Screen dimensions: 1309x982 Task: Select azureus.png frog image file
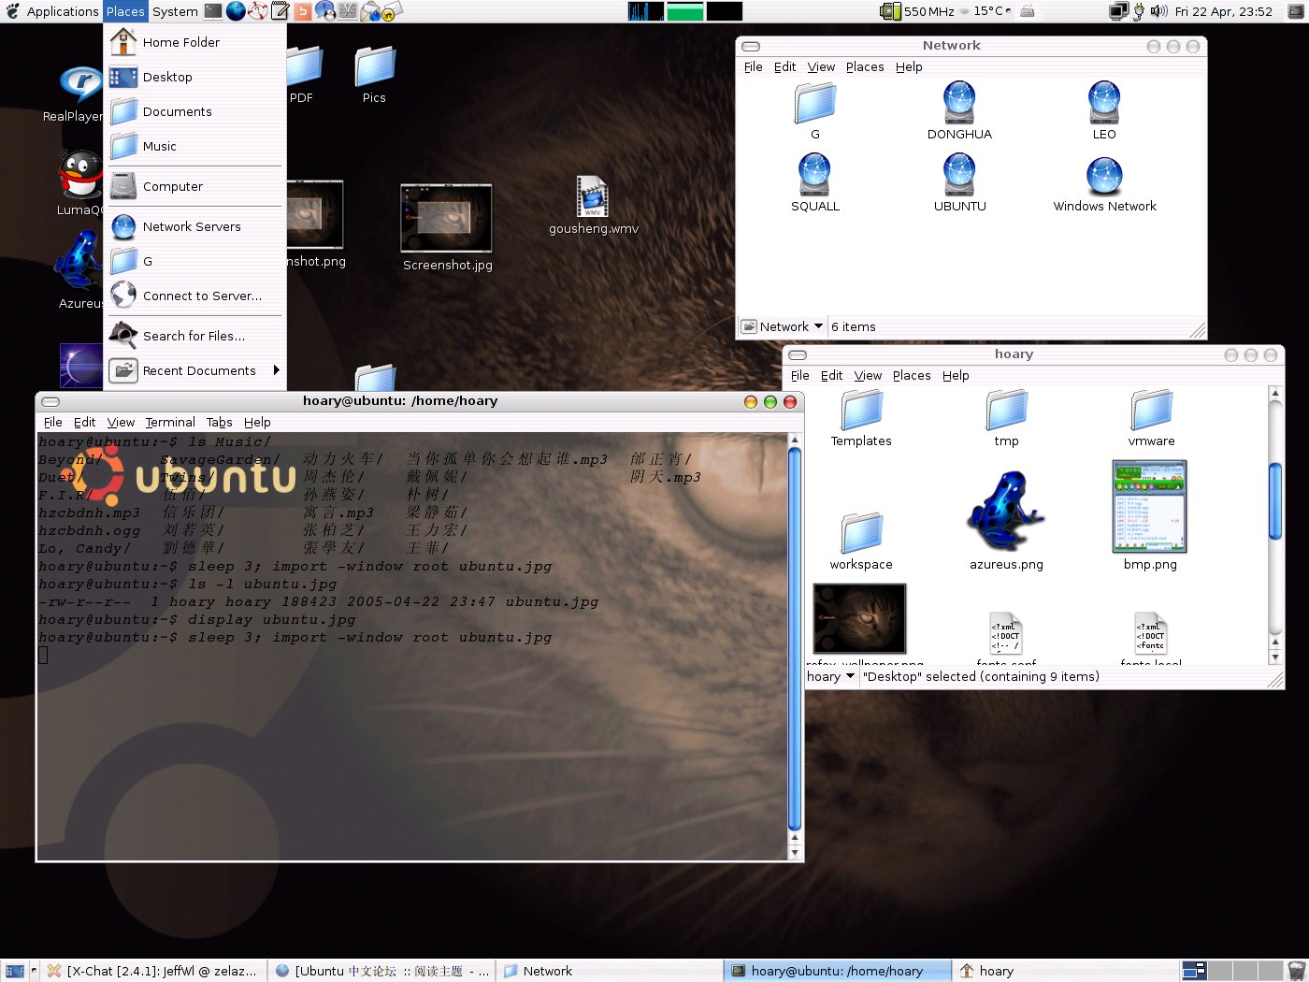coord(1006,520)
